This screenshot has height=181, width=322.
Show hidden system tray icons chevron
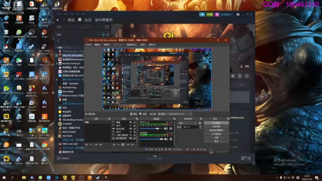click(x=277, y=178)
